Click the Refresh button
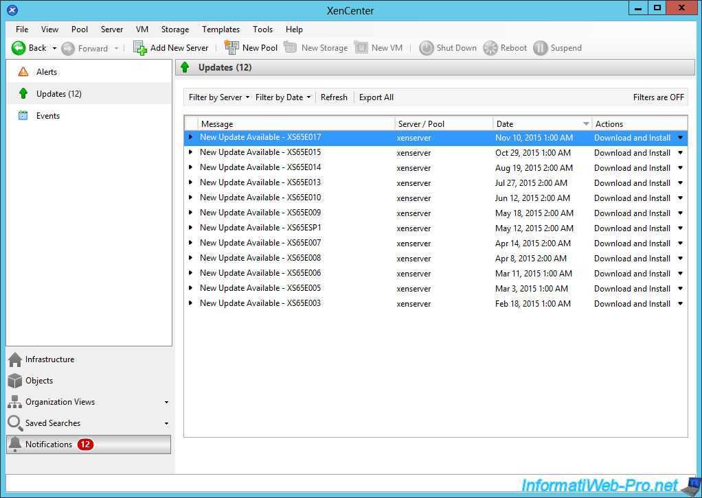Screen dimensions: 702x498 (x=334, y=97)
